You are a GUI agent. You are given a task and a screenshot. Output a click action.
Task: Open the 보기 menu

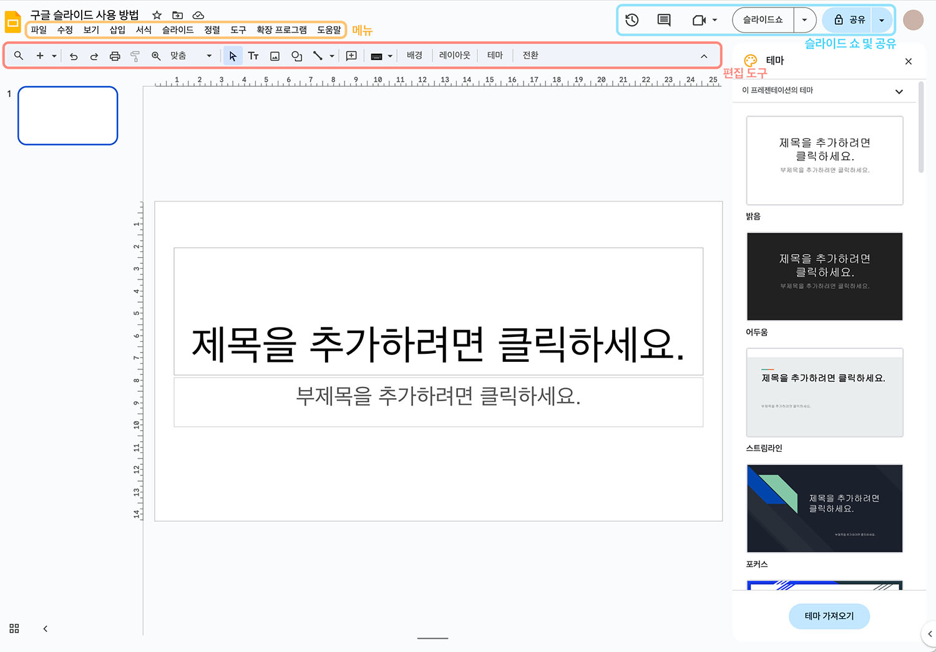[x=91, y=29]
